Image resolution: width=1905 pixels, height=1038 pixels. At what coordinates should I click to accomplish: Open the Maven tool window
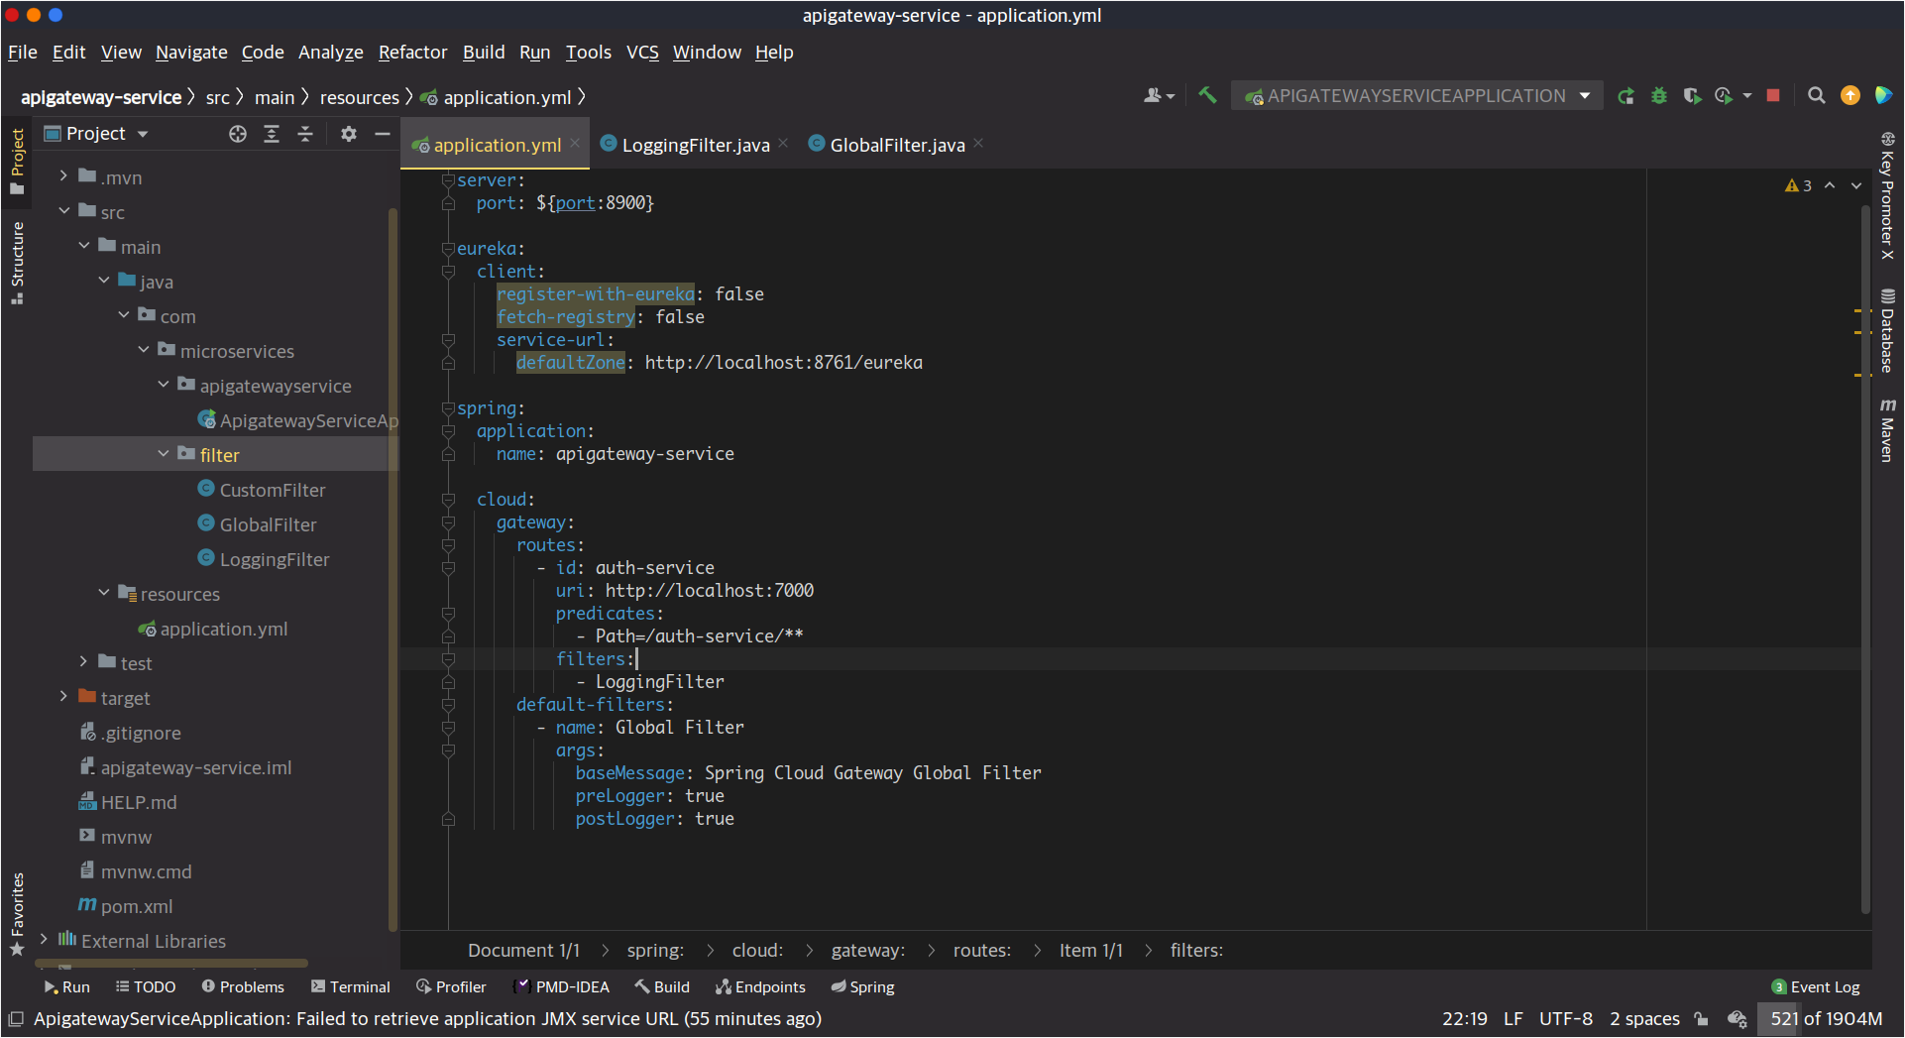[1888, 425]
